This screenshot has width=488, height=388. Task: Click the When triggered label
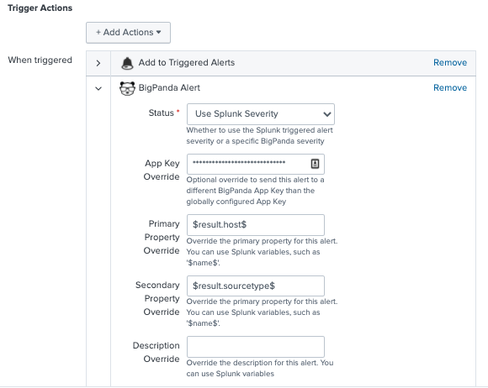(x=40, y=60)
